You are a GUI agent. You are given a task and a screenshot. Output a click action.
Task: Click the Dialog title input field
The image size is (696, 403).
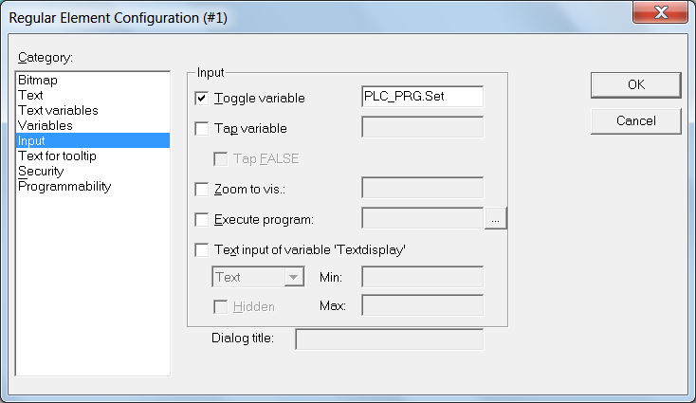[x=390, y=339]
